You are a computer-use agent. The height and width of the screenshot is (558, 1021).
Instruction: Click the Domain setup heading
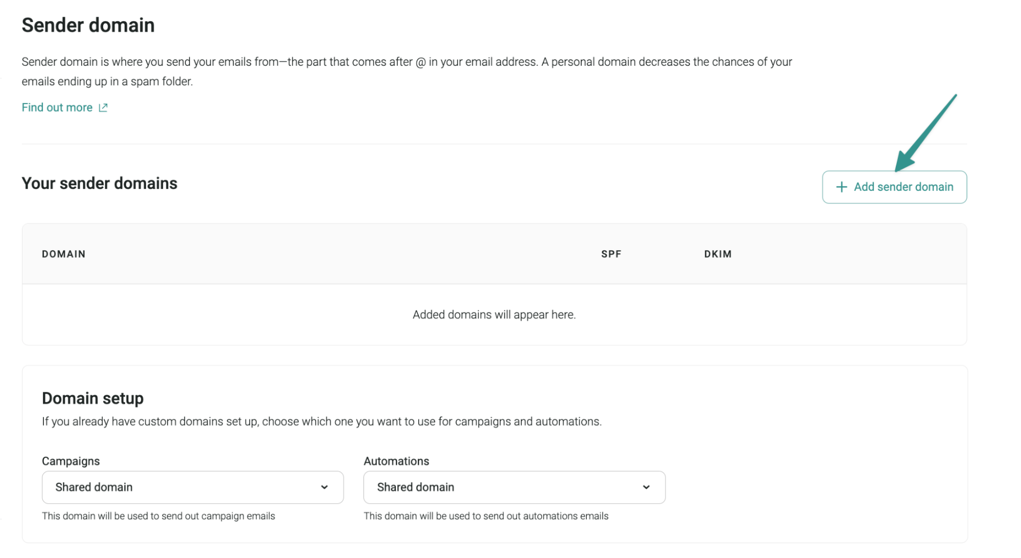pos(93,398)
